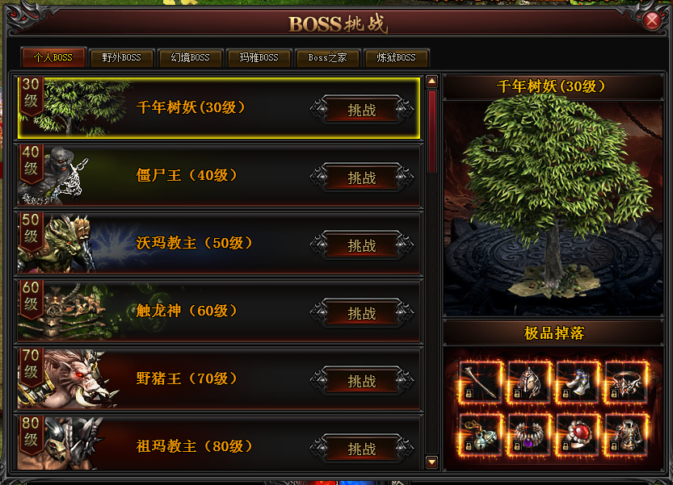
Task: Select the spiked bracelet drop icon
Action: [x=626, y=383]
